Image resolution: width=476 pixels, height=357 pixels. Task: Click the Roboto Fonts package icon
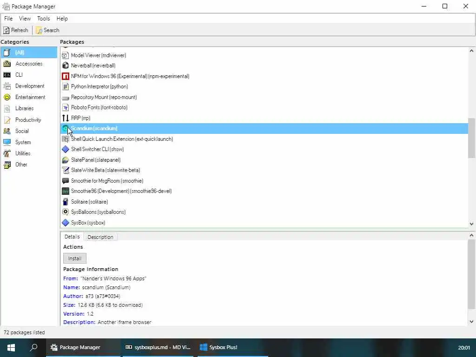coord(65,107)
